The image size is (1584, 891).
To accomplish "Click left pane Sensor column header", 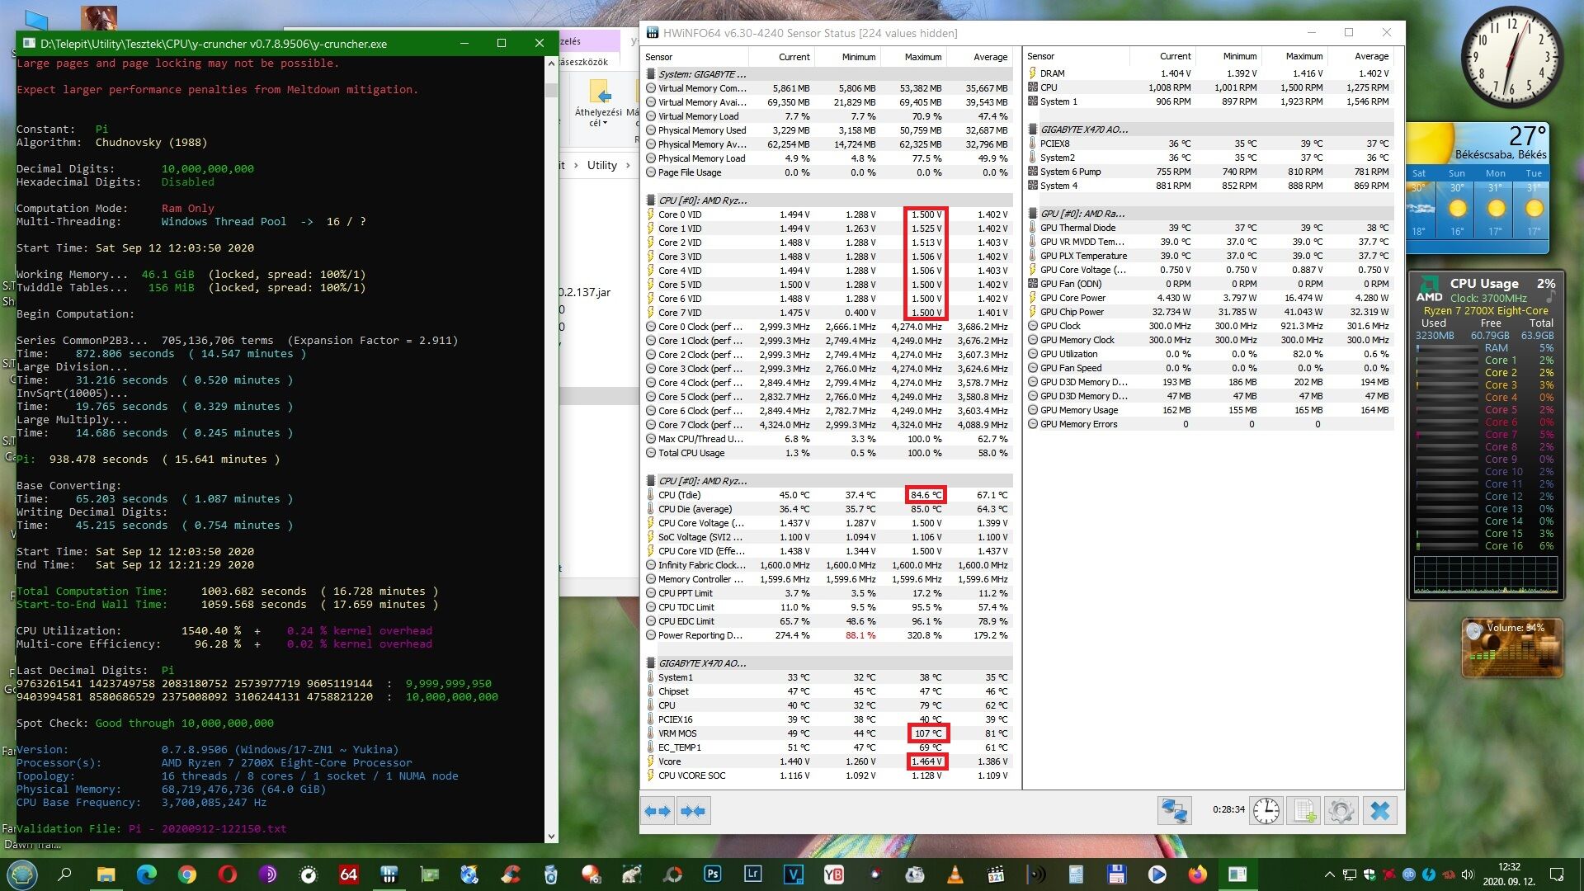I will (695, 57).
